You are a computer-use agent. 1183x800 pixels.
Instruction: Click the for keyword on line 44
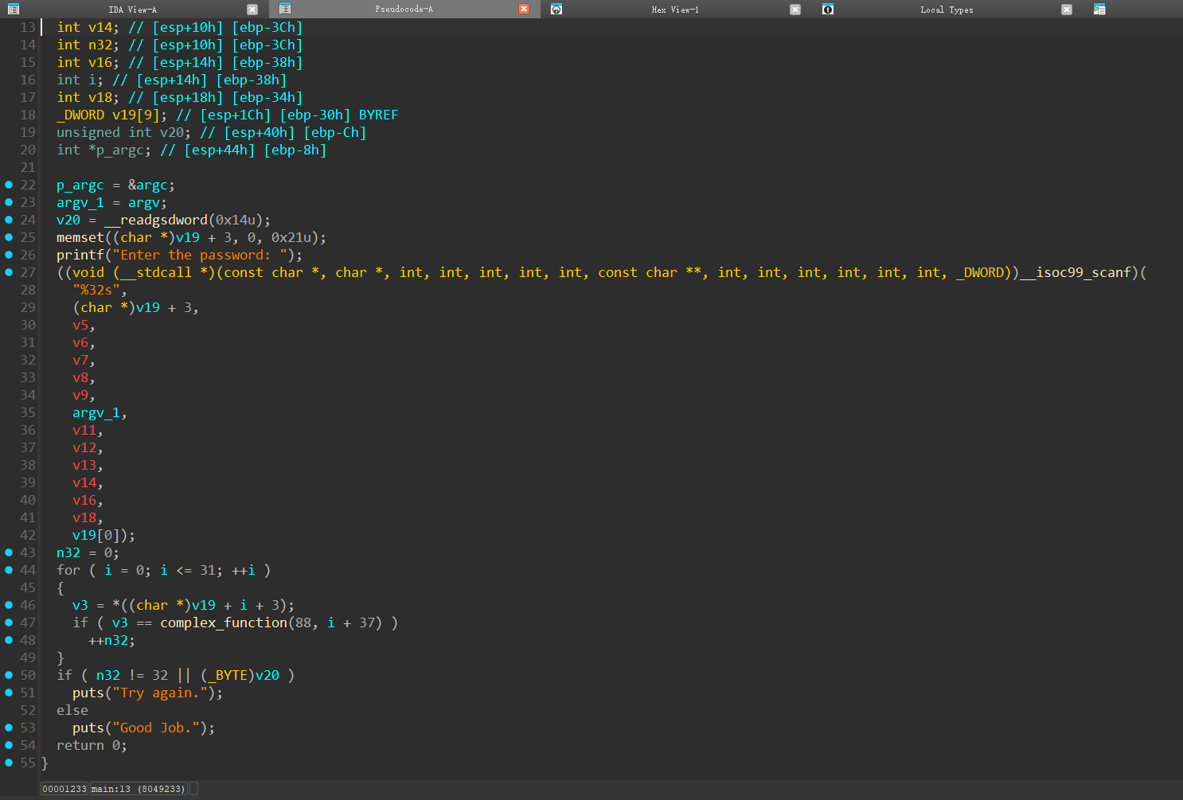(68, 570)
